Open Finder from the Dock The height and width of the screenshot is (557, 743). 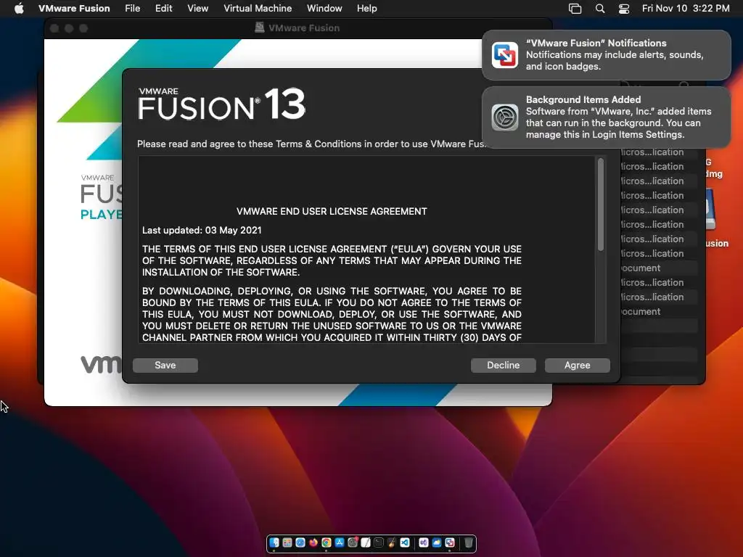tap(274, 542)
